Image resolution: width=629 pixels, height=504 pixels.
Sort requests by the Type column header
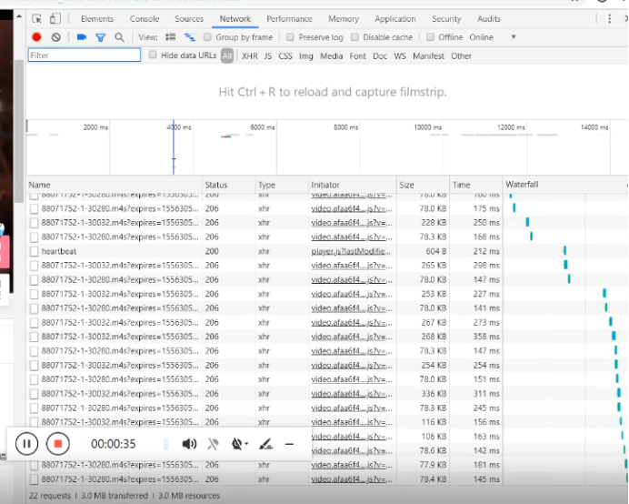282,185
